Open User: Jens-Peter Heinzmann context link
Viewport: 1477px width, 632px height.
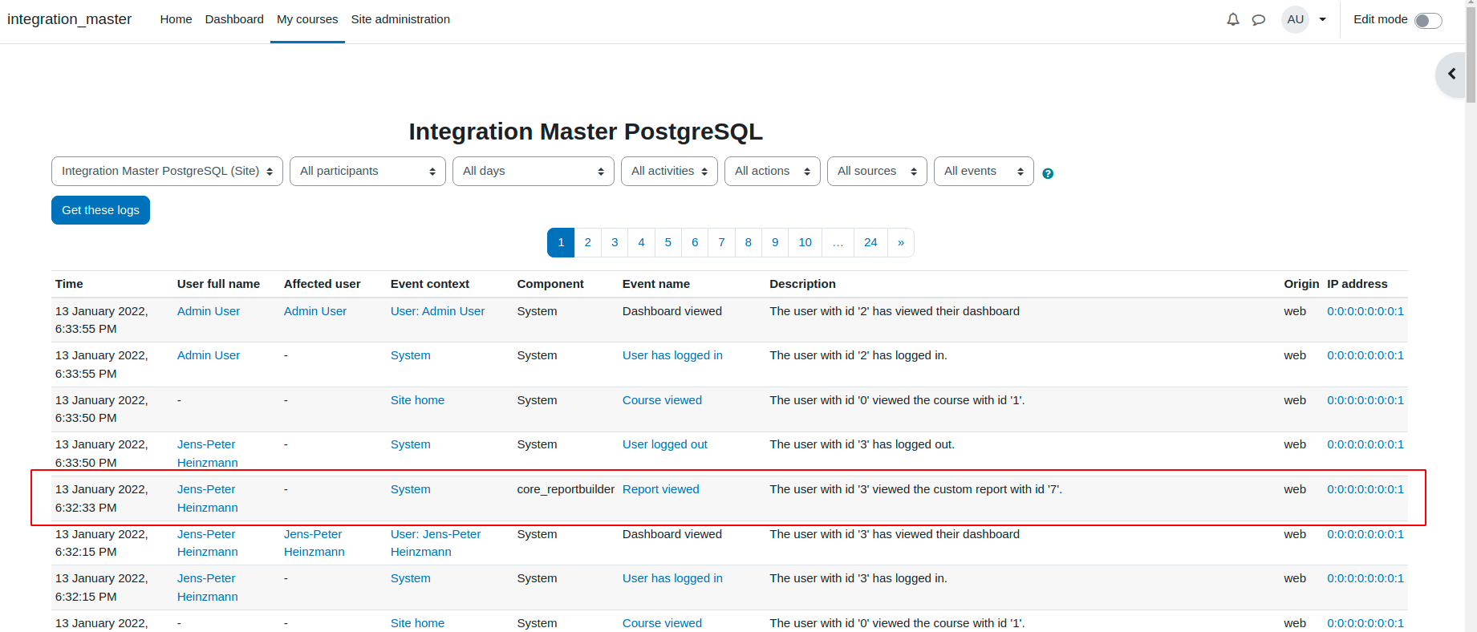click(436, 543)
